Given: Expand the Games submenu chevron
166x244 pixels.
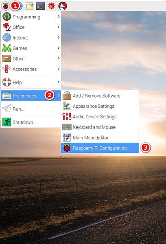Looking at the screenshot, I should point(59,48).
